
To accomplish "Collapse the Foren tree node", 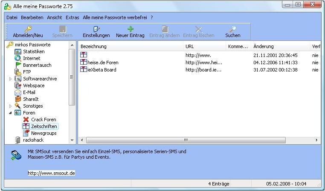I will [11, 113].
